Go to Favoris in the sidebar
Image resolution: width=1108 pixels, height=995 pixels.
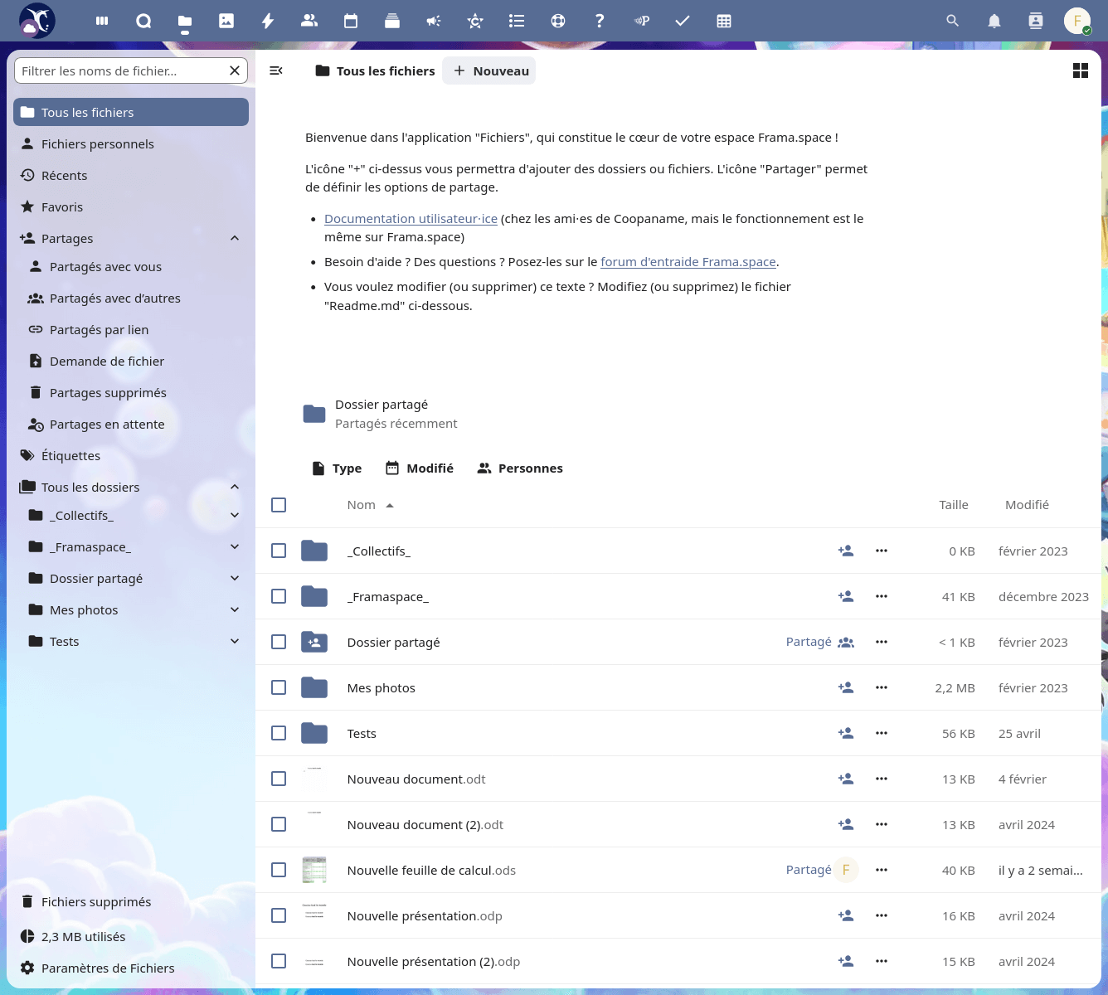pos(62,207)
